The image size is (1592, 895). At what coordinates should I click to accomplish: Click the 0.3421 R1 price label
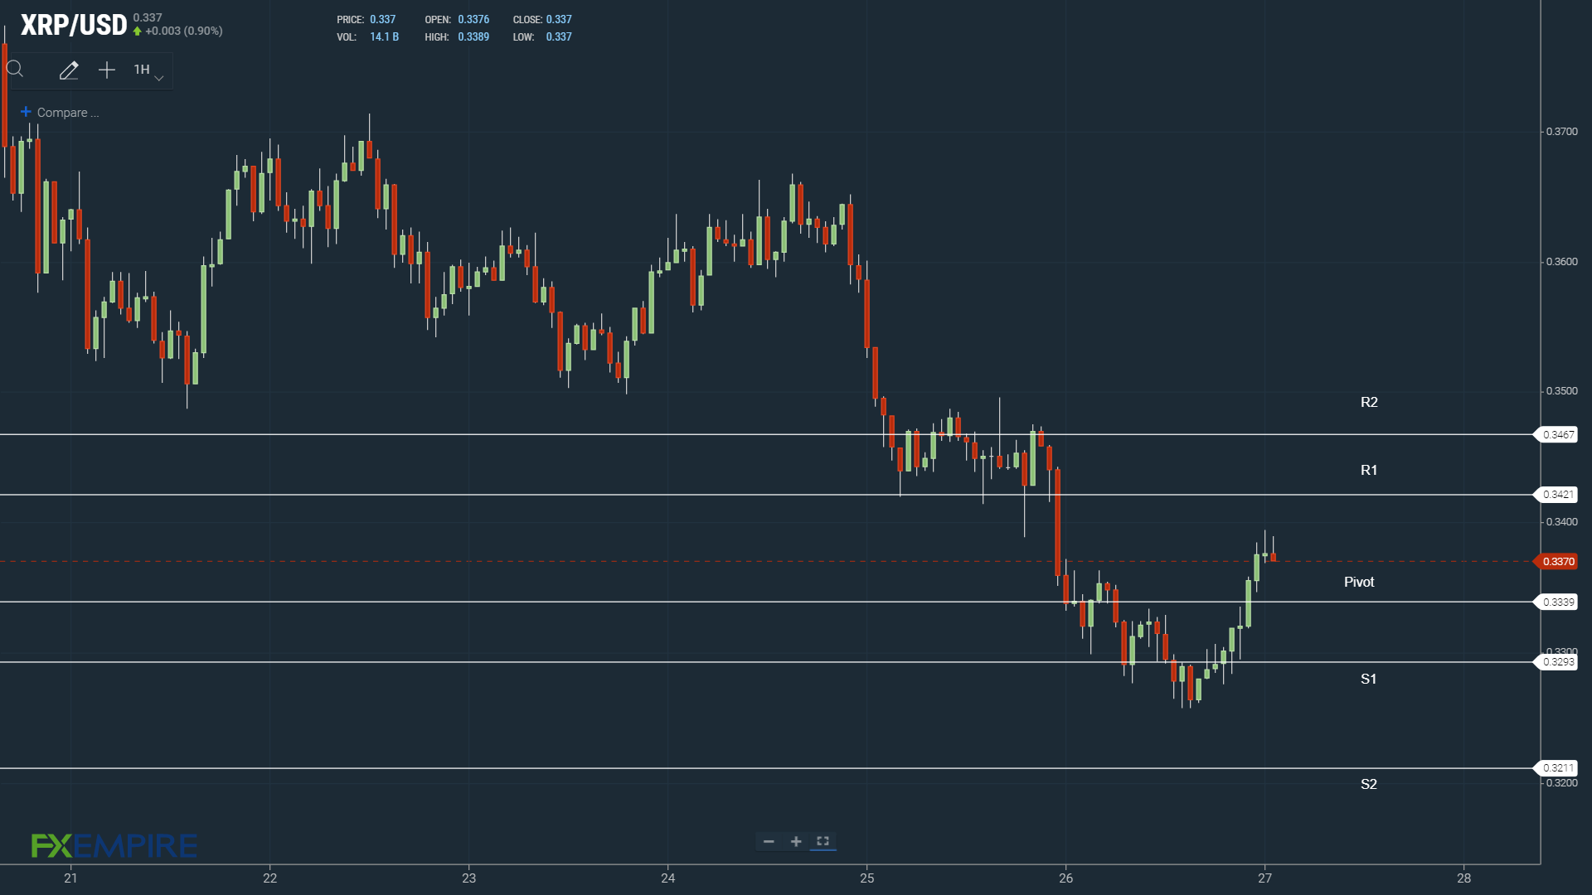point(1558,495)
